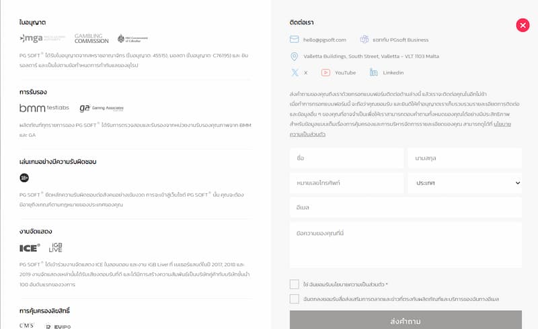Image resolution: width=538 pixels, height=329 pixels.
Task: Click the ICE exhibition logo
Action: [30, 248]
